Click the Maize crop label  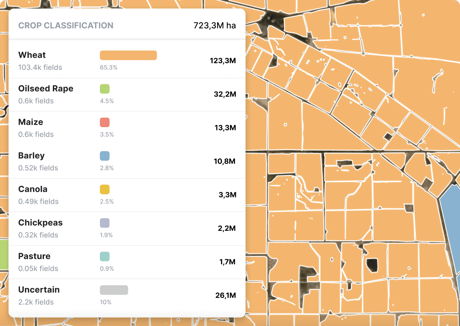point(30,122)
